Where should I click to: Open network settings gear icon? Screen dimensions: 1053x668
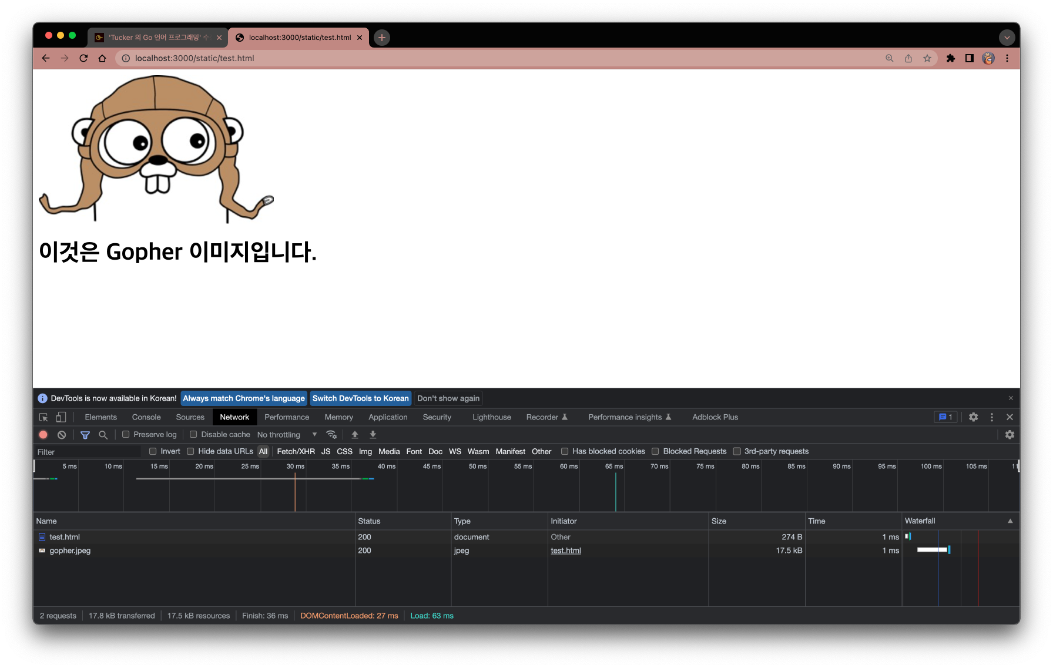point(1010,435)
